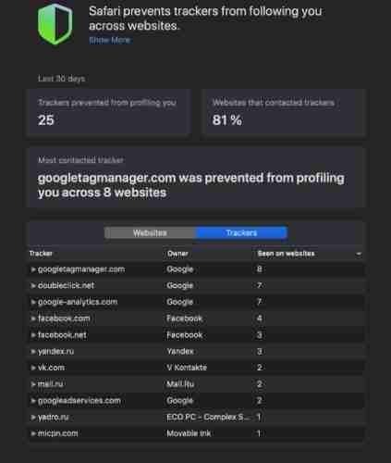This screenshot has width=391, height=463.
Task: Expand the facebook.com disclosure triangle
Action: (x=33, y=319)
